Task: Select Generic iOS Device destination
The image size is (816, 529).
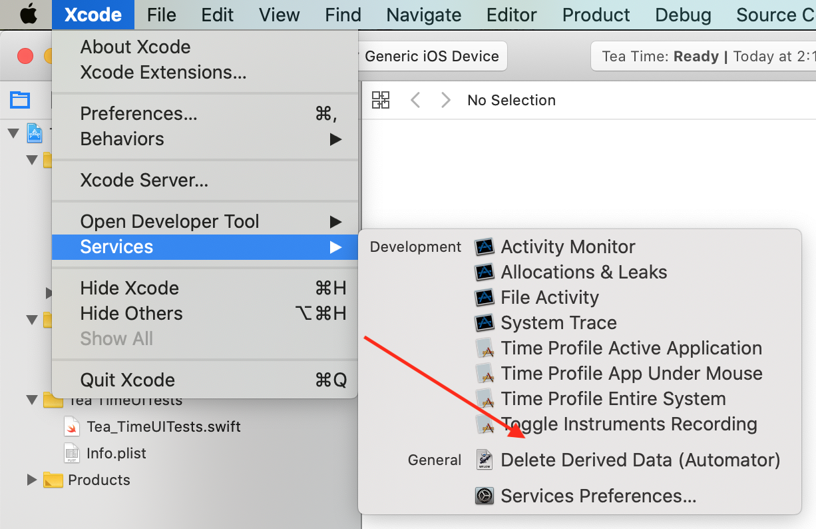Action: click(432, 57)
